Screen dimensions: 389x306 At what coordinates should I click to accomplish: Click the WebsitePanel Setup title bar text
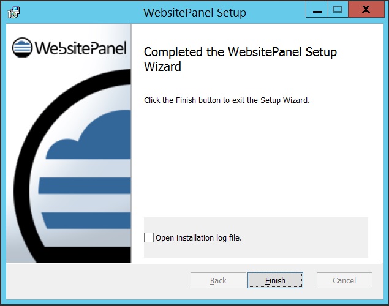coord(195,12)
